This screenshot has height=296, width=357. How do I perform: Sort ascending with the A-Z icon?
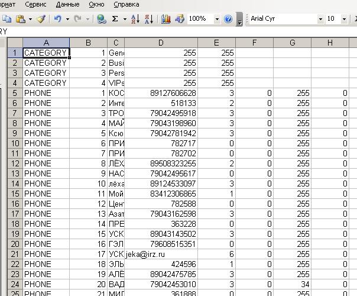[x=135, y=19]
